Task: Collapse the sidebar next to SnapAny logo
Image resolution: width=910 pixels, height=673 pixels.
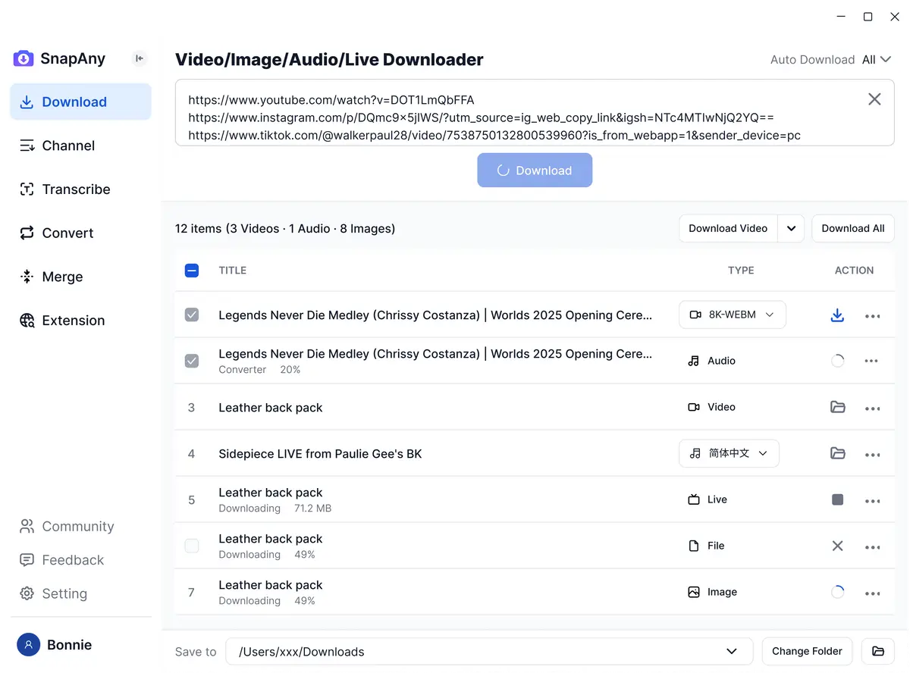Action: pos(139,58)
